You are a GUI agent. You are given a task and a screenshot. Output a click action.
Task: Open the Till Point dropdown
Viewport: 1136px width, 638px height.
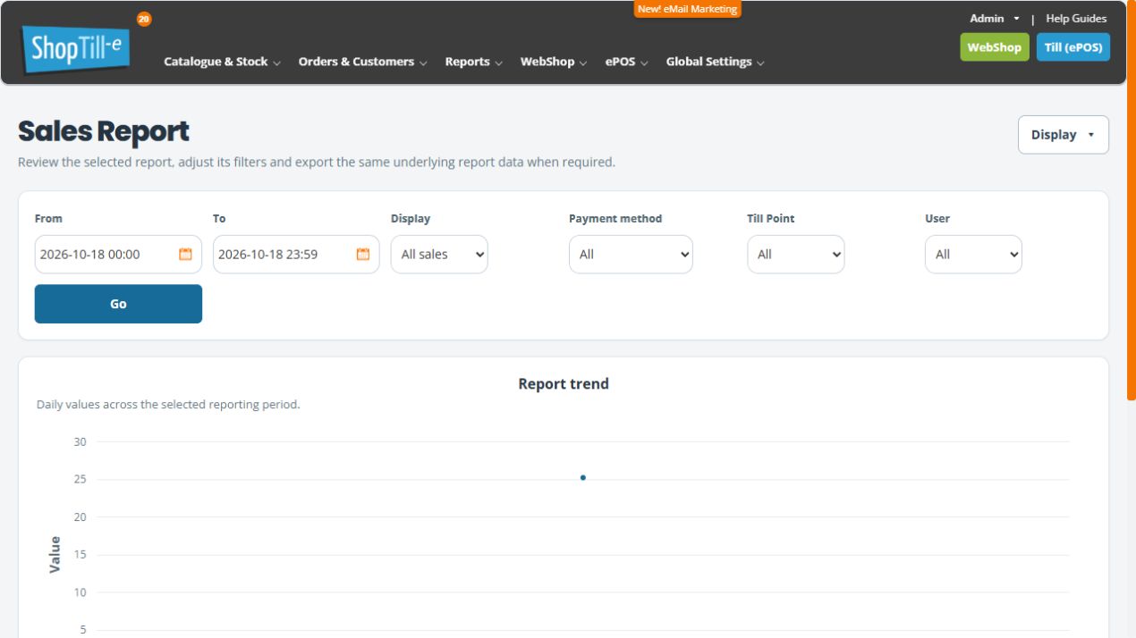[x=795, y=254]
